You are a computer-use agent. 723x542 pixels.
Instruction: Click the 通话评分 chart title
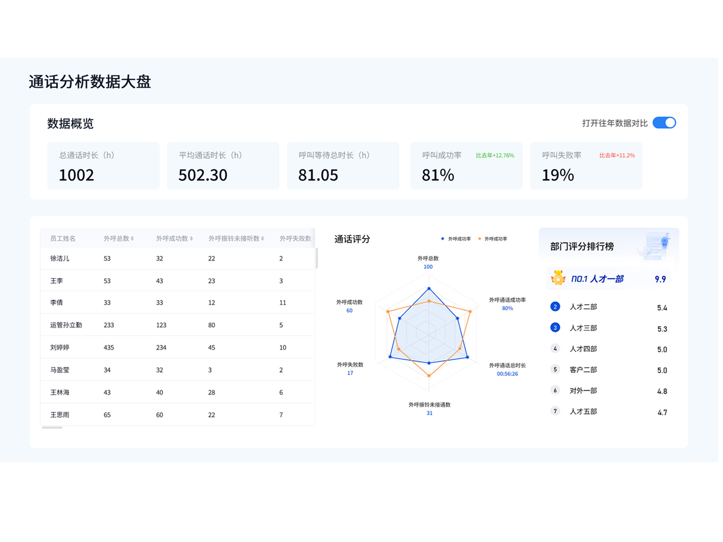coord(352,239)
